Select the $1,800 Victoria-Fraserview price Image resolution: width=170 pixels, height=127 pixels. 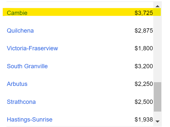(144, 48)
